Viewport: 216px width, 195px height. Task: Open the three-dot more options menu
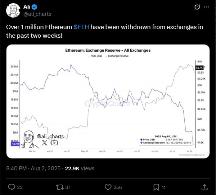point(206,7)
